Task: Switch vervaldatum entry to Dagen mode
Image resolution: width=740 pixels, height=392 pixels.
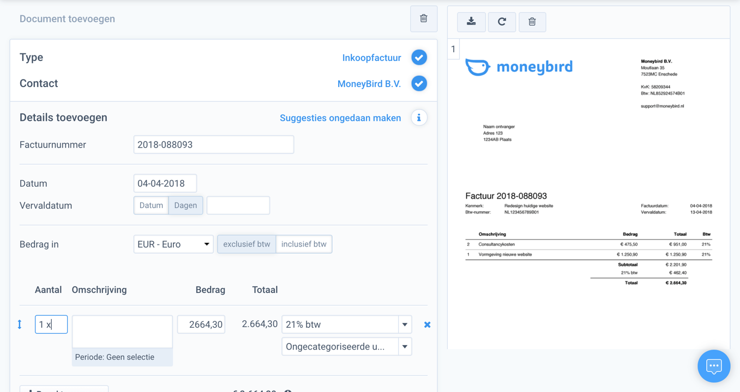Action: tap(186, 205)
